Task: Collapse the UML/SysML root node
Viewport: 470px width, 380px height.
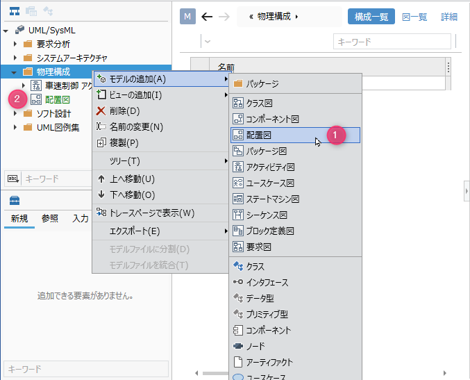Action: tap(6, 31)
